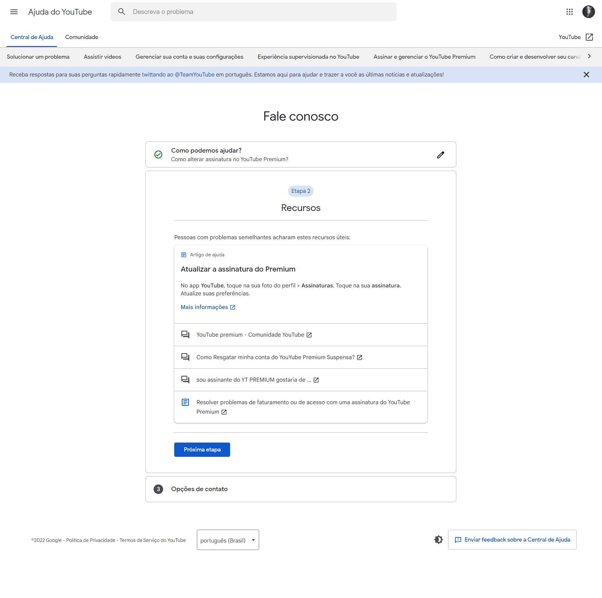Click Atualizar a assinatura do Premium heading
The width and height of the screenshot is (602, 598).
coord(238,269)
